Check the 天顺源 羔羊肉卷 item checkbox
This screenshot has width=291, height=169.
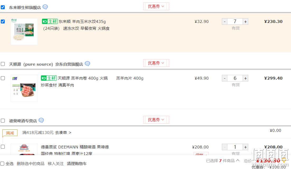pyautogui.click(x=3, y=78)
